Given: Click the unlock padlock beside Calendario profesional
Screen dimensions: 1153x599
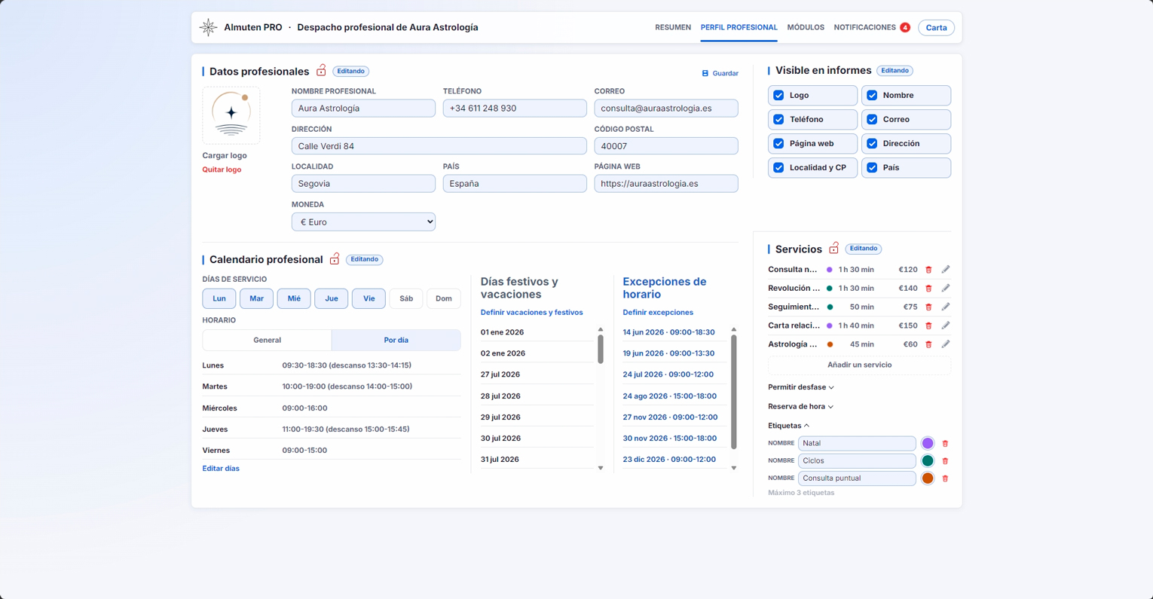Looking at the screenshot, I should 335,258.
